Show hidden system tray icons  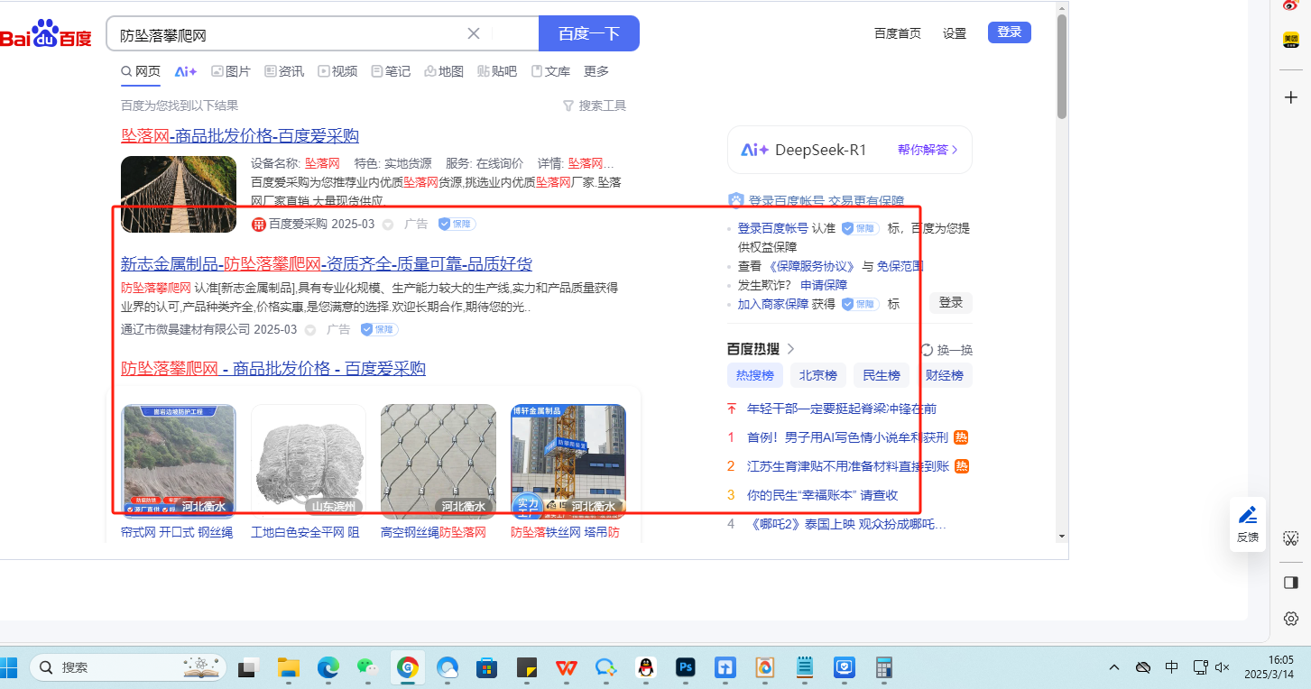[x=1114, y=667]
